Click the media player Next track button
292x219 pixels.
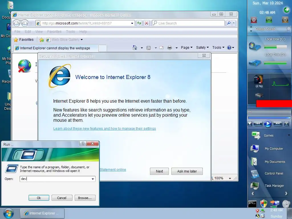click(277, 123)
